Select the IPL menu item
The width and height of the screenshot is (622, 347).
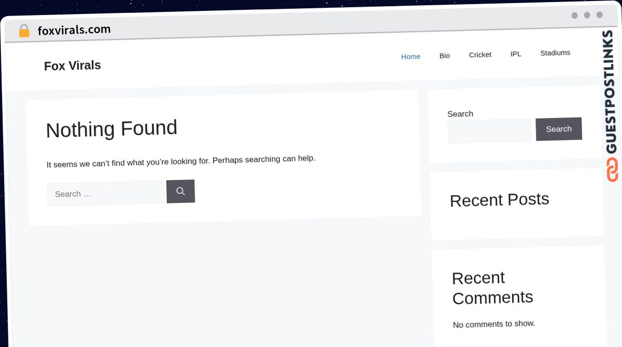pos(516,54)
